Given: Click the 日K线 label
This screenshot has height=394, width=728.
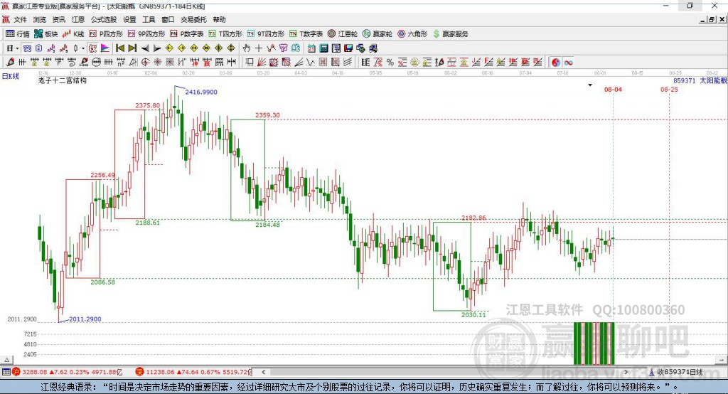Looking at the screenshot, I should (x=11, y=76).
